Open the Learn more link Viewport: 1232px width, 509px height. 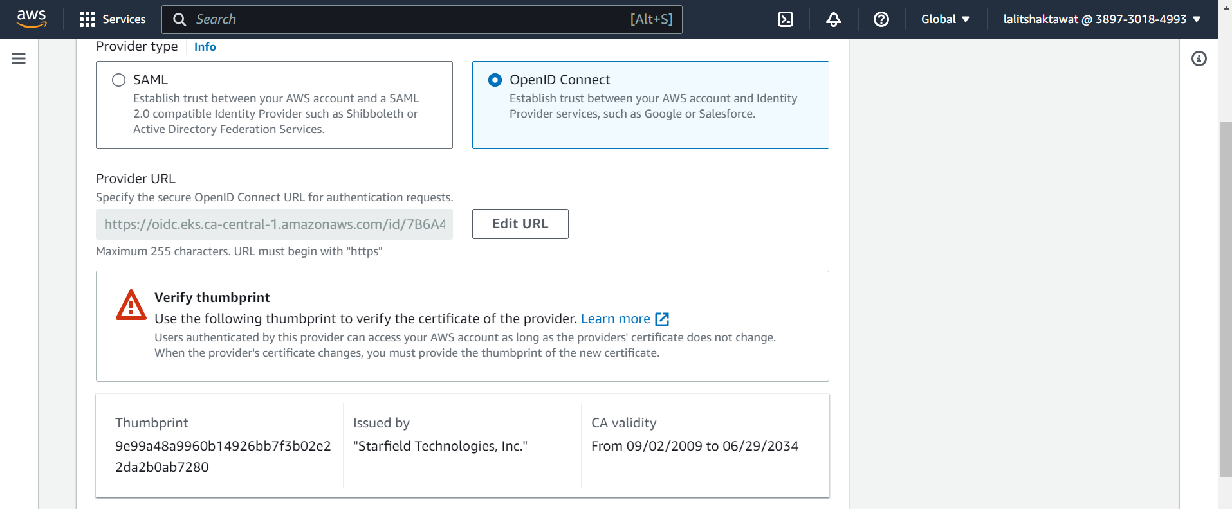coord(615,319)
